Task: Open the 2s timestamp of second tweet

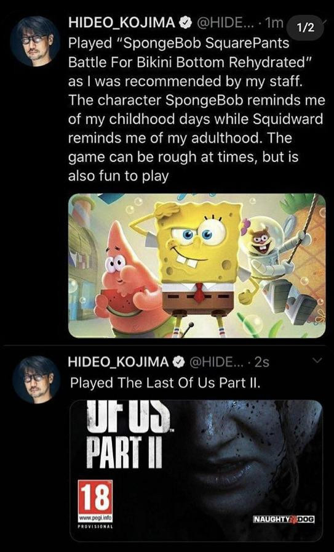Action: tap(261, 362)
